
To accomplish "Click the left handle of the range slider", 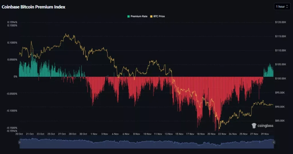I will click(19, 142).
